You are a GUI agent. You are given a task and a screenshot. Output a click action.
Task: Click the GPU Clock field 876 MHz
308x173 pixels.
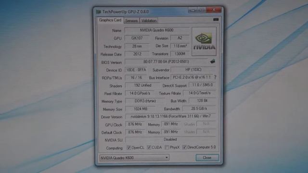(x=135, y=124)
